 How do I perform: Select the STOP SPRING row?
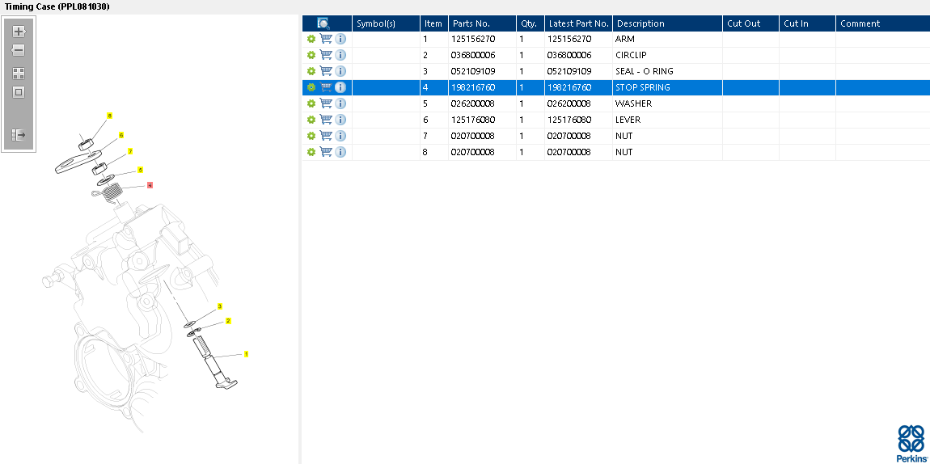coord(615,87)
